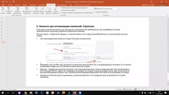Open the Вставка ribbon tab
The height and width of the screenshot is (95, 169).
[x=18, y=5]
